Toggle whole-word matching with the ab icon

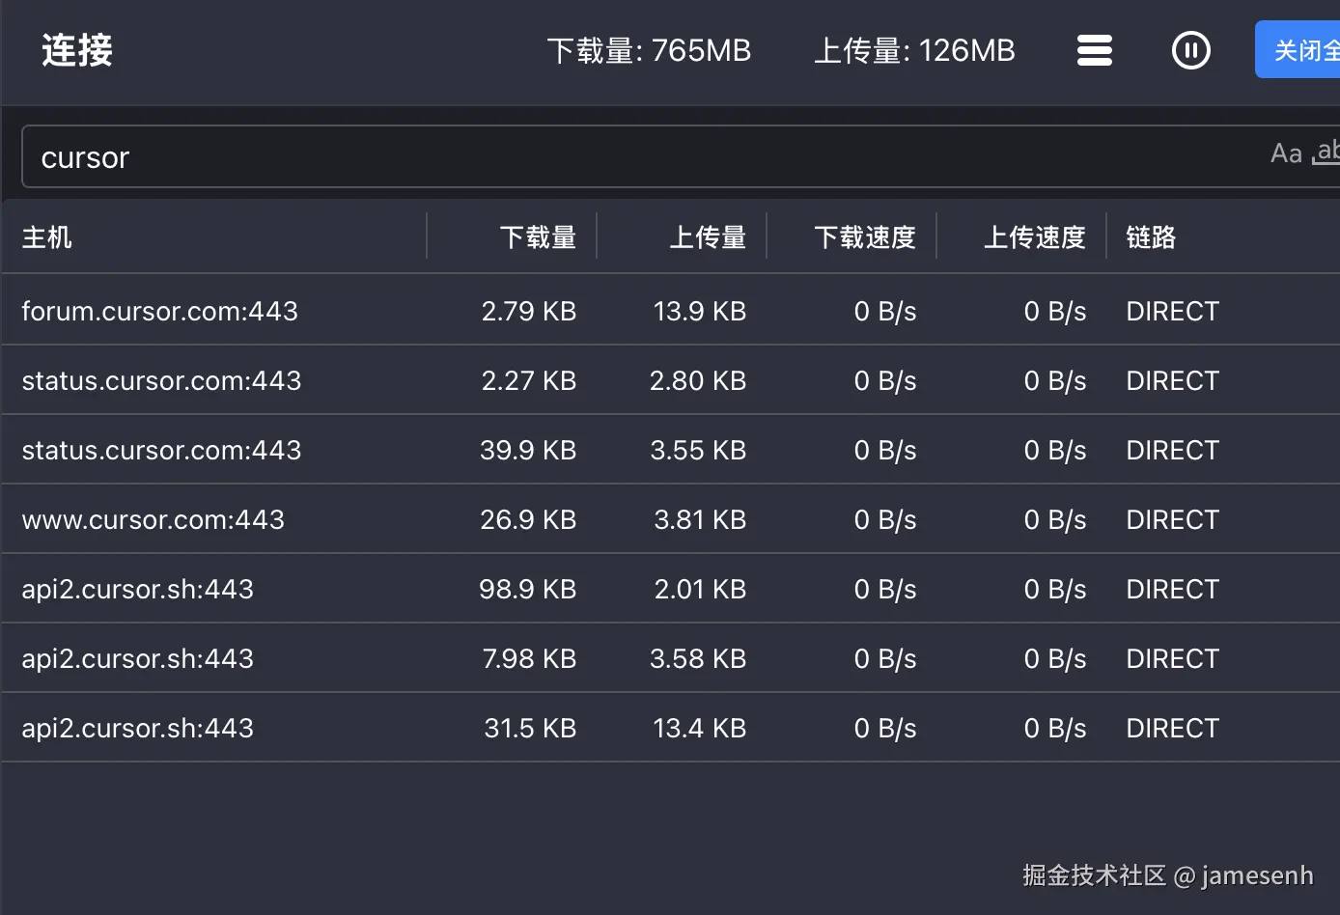(x=1328, y=152)
